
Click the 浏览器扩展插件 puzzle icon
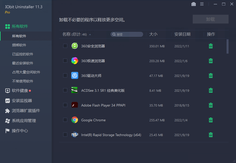coord(7,111)
